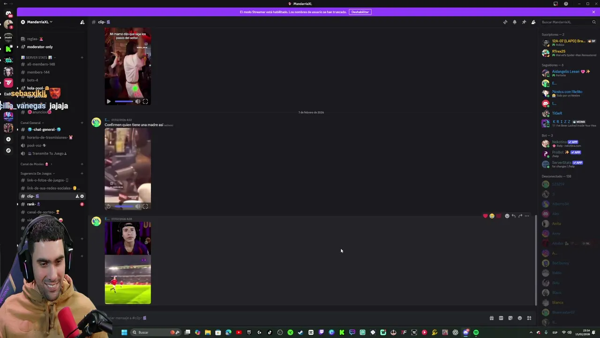Mute the first video clip

pyautogui.click(x=138, y=101)
